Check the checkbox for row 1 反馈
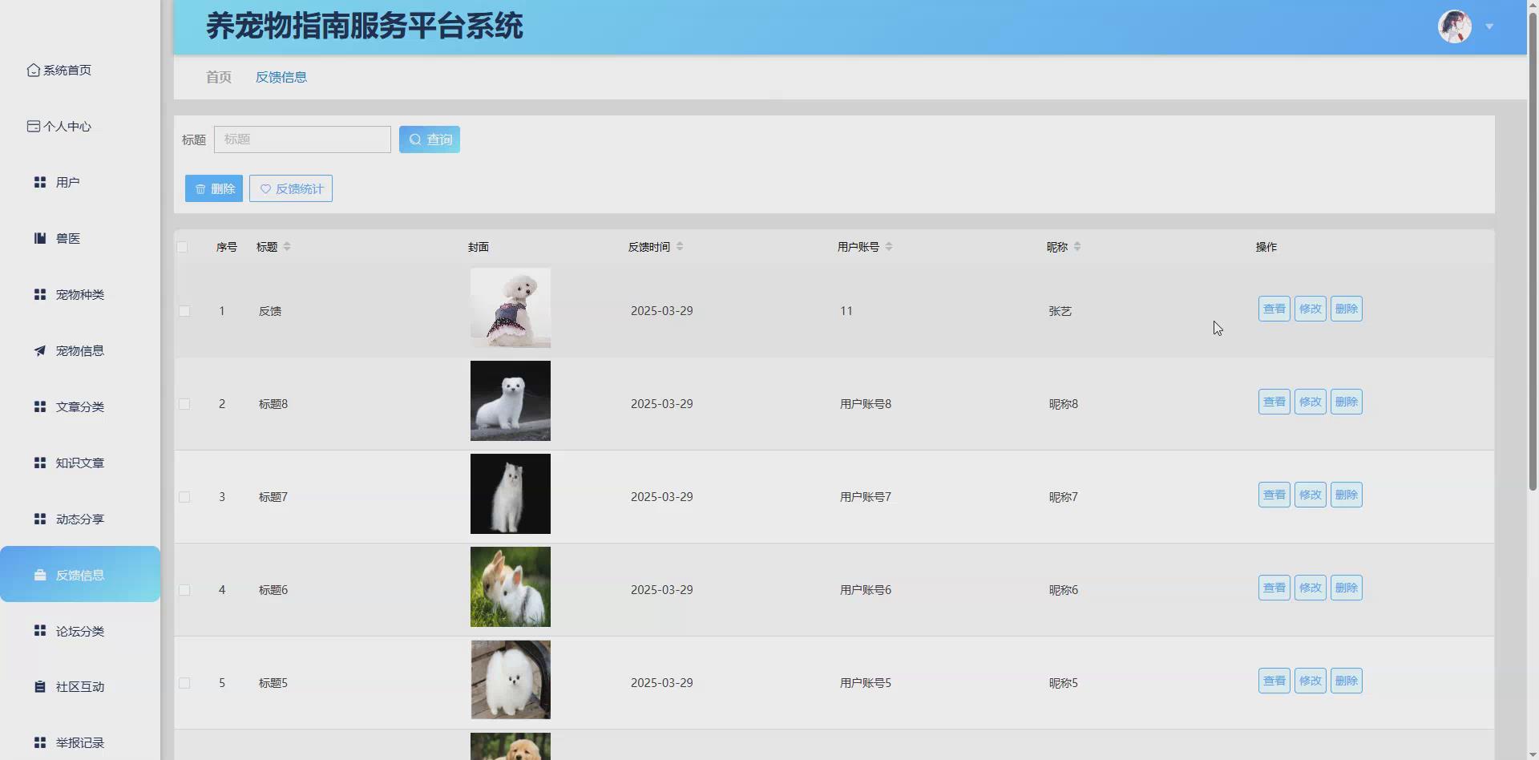 pyautogui.click(x=184, y=311)
